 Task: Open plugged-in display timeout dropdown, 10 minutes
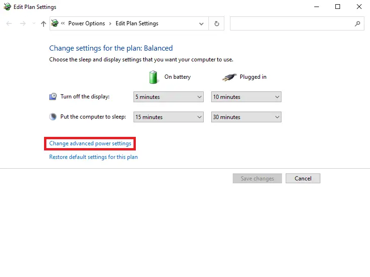[x=246, y=97]
